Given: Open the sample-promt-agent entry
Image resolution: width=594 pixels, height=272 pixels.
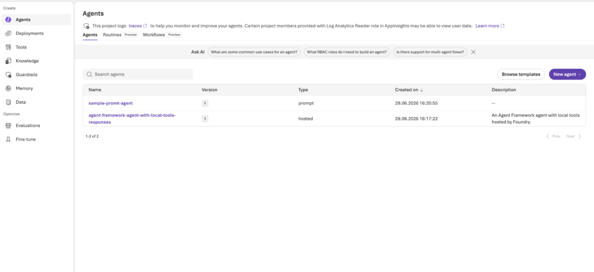Looking at the screenshot, I should click(x=110, y=103).
